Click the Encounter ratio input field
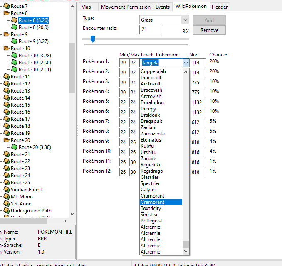Screen dimensions: 282x266 coord(151,30)
